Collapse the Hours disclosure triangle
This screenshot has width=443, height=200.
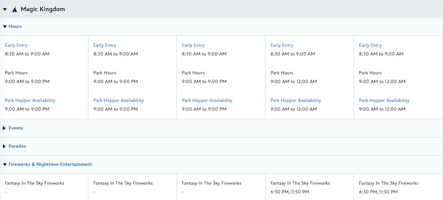point(4,27)
